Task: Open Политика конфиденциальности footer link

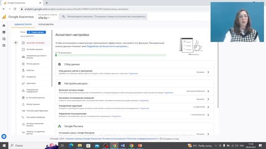Action: (x=142, y=139)
